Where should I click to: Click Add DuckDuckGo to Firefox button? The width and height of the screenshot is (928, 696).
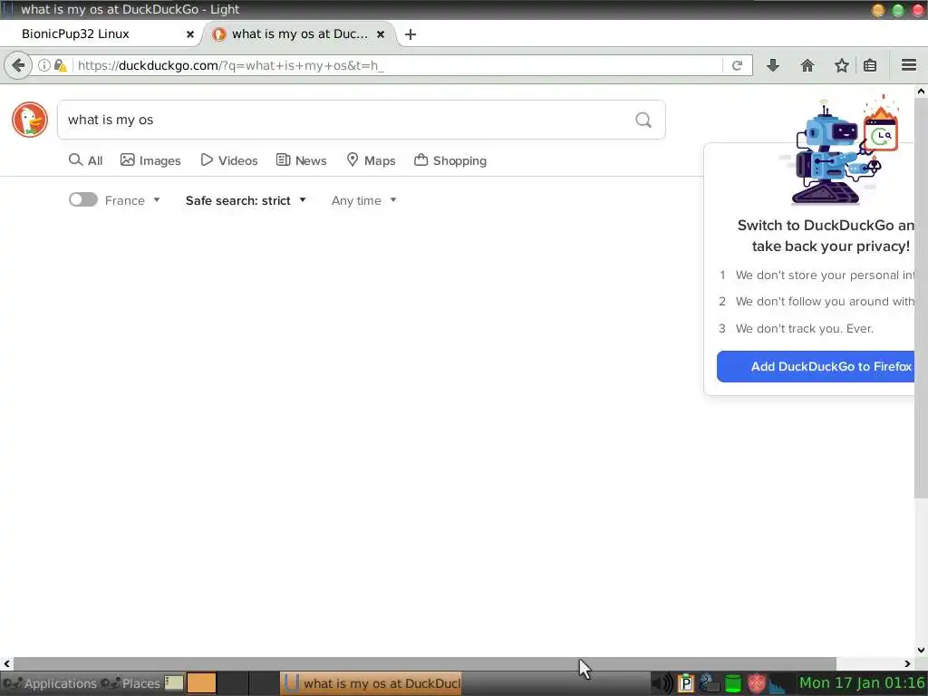pyautogui.click(x=816, y=366)
